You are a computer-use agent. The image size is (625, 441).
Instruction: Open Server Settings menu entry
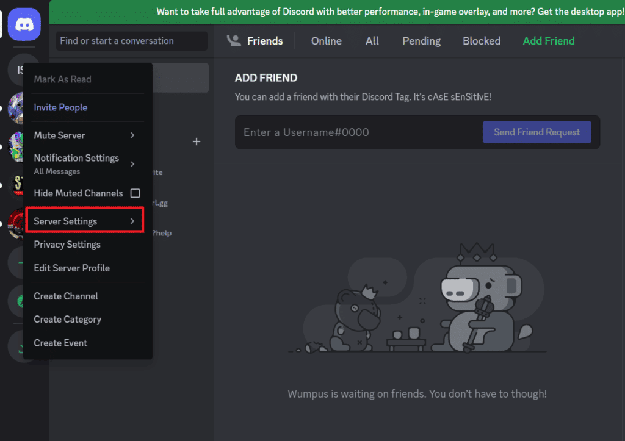pos(85,220)
